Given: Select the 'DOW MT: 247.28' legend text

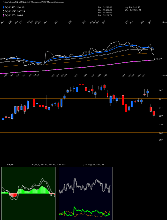Looking at the screenshot, I should pos(15,12).
